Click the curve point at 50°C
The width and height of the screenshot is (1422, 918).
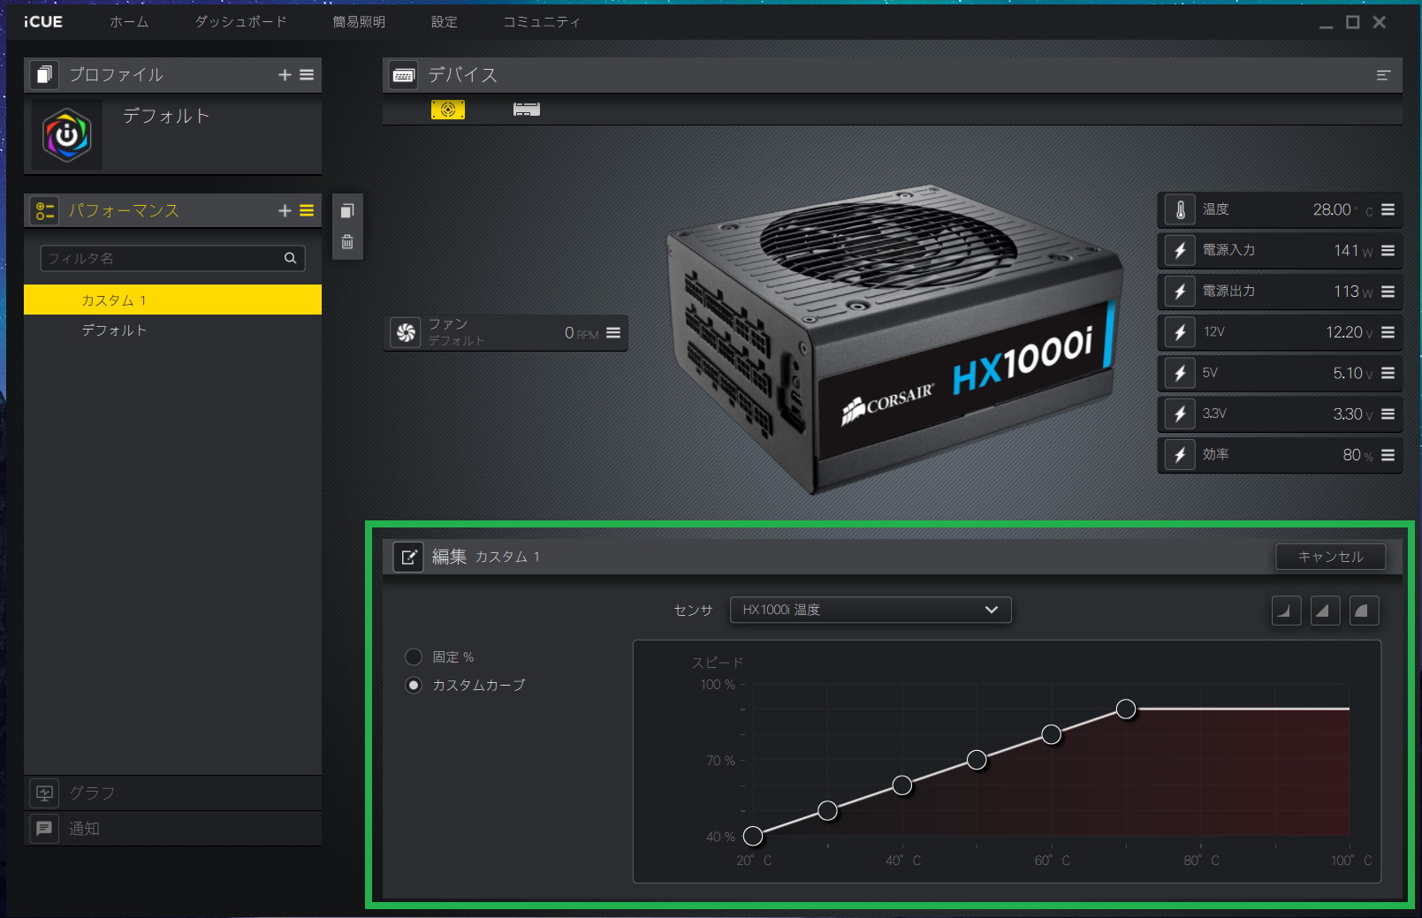pyautogui.click(x=977, y=760)
